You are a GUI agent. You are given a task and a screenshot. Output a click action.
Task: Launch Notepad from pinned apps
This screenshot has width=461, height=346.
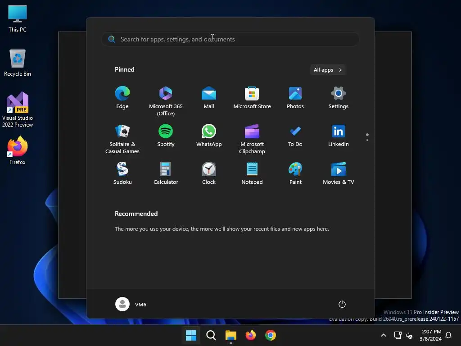(x=252, y=173)
